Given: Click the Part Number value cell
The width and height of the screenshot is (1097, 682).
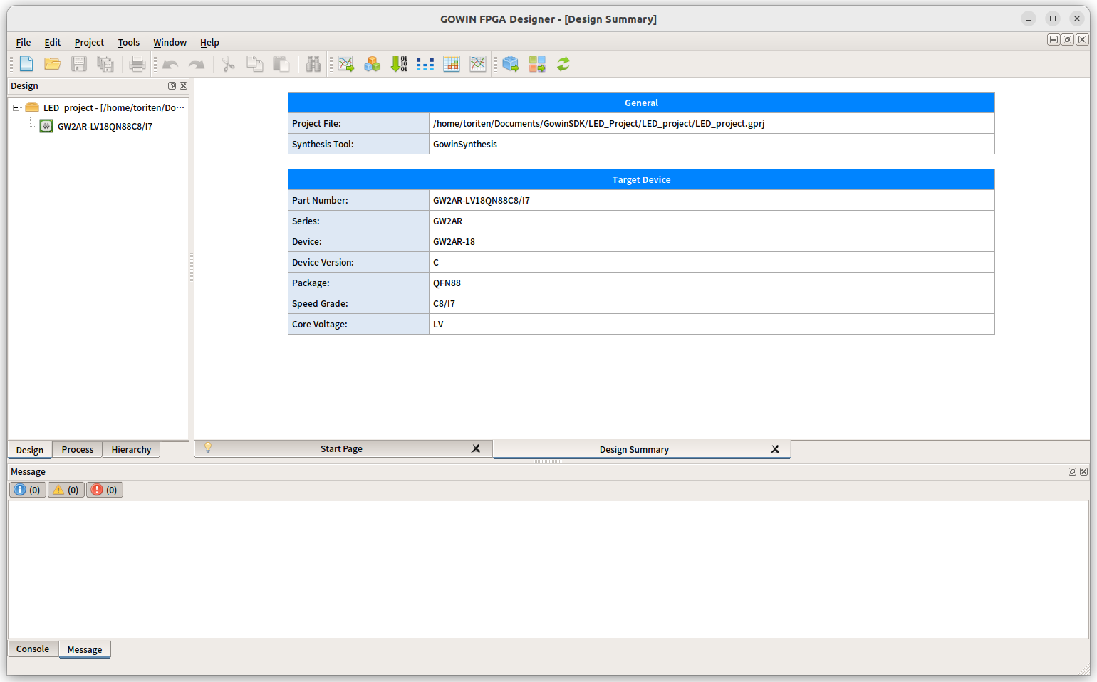Looking at the screenshot, I should [x=712, y=200].
